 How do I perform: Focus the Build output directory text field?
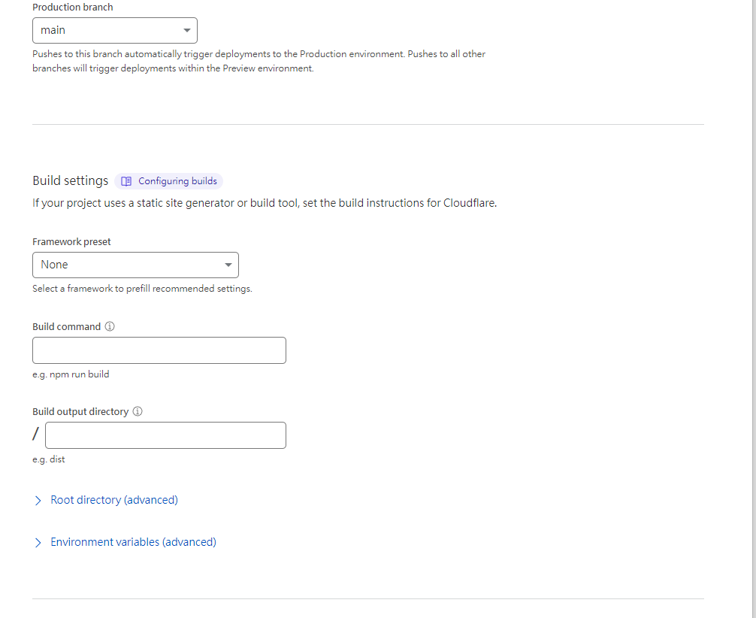(165, 435)
